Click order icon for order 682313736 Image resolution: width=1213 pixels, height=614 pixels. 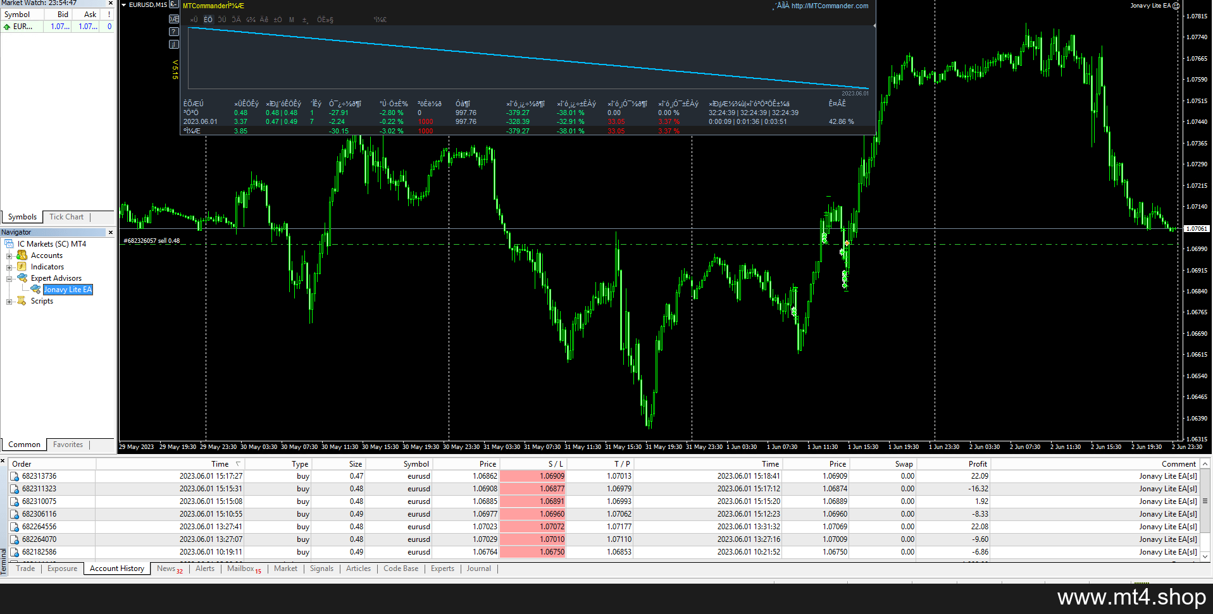[15, 476]
